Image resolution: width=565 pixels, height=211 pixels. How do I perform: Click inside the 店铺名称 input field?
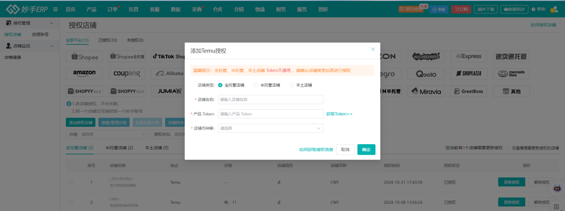point(270,100)
